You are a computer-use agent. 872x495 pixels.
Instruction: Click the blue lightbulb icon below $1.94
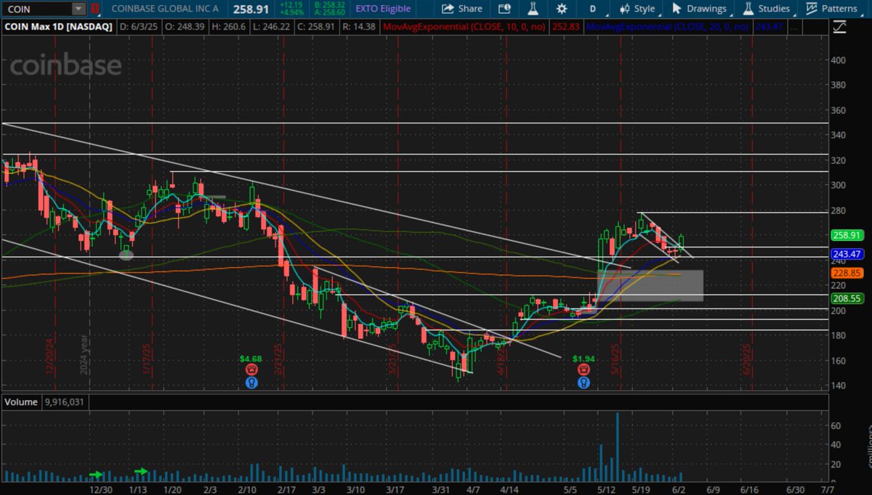coord(584,382)
